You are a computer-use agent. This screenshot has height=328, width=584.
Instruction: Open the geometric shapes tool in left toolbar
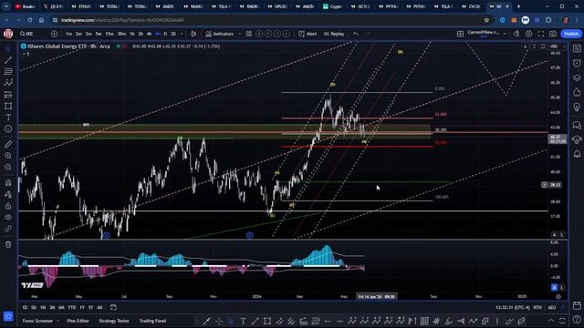coord(8,106)
